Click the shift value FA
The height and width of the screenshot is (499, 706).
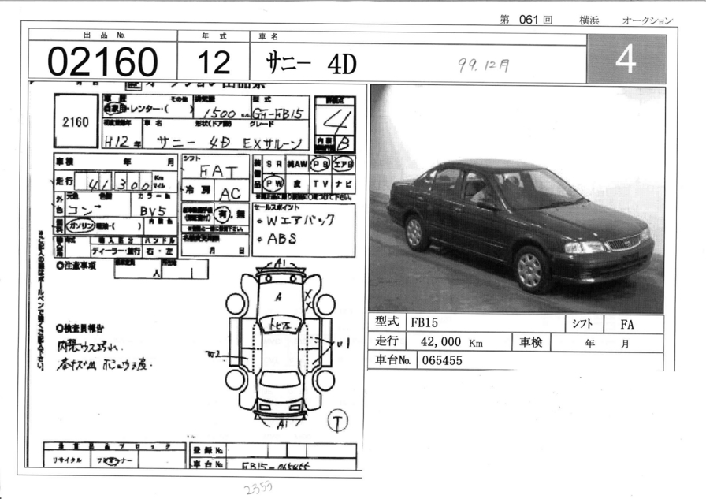coord(627,324)
